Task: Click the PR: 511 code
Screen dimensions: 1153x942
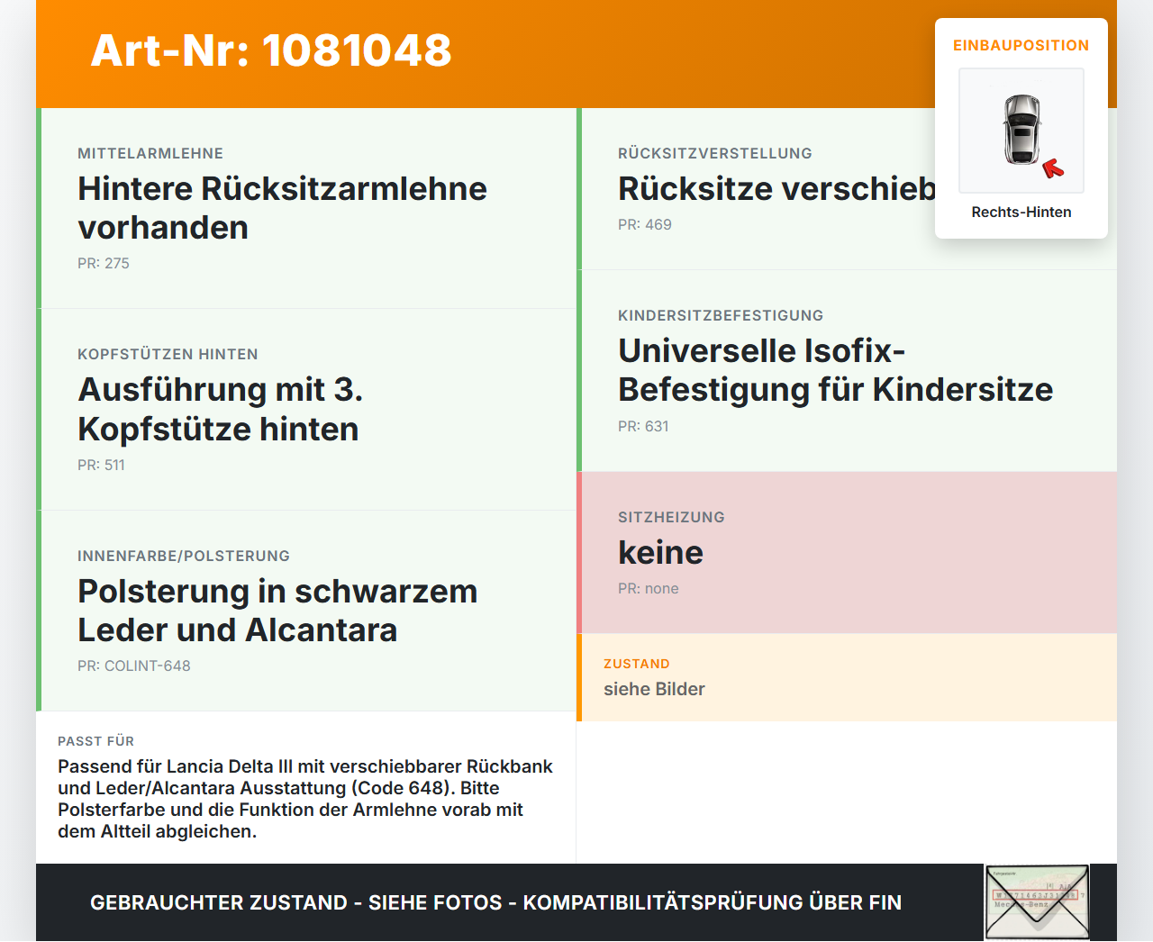Action: point(101,465)
